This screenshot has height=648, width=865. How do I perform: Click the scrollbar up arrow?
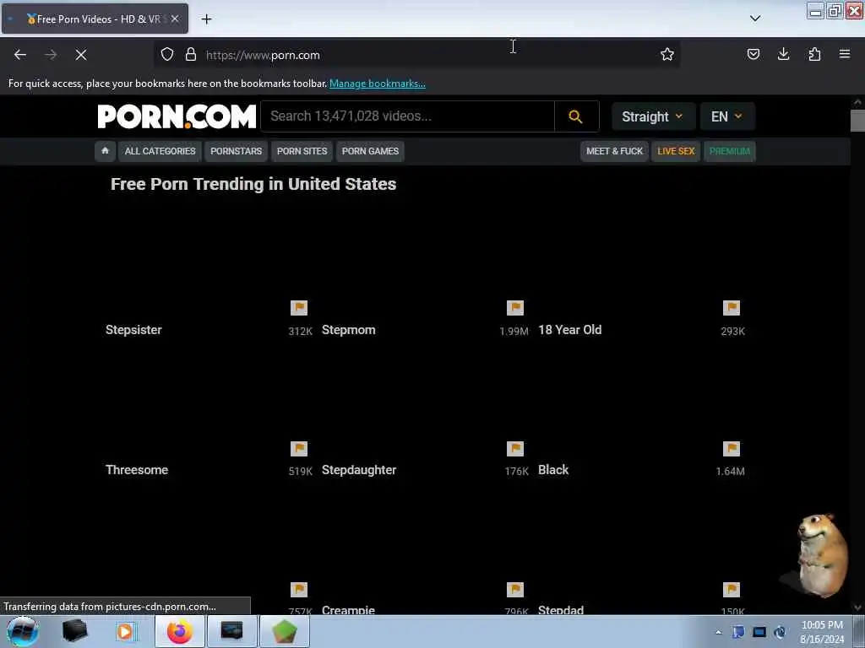tap(857, 102)
